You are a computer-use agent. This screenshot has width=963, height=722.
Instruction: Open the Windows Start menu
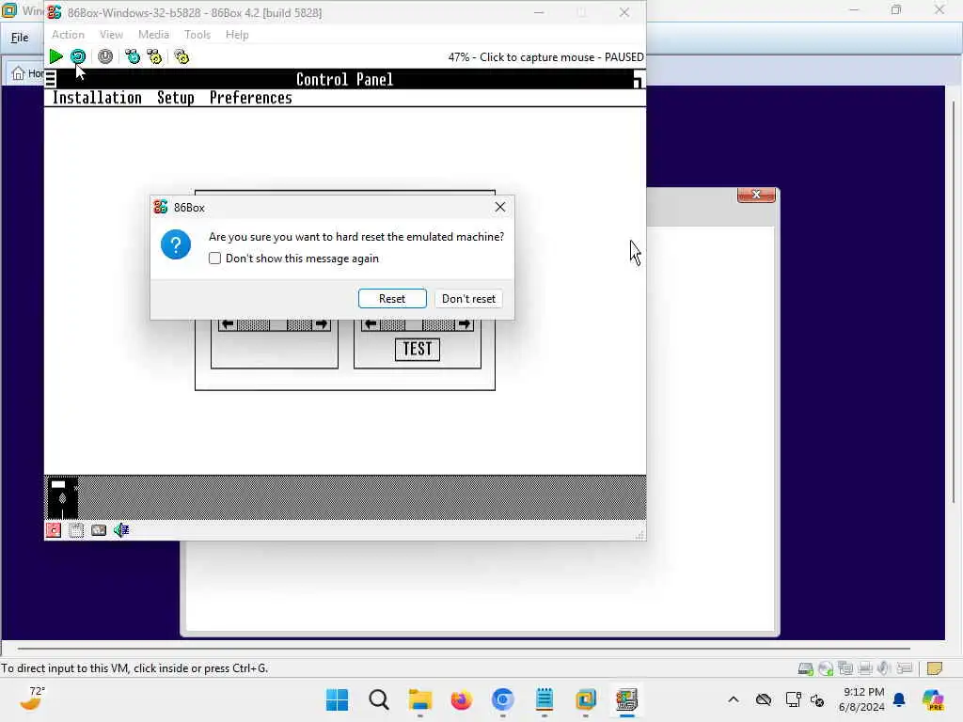[x=338, y=699]
